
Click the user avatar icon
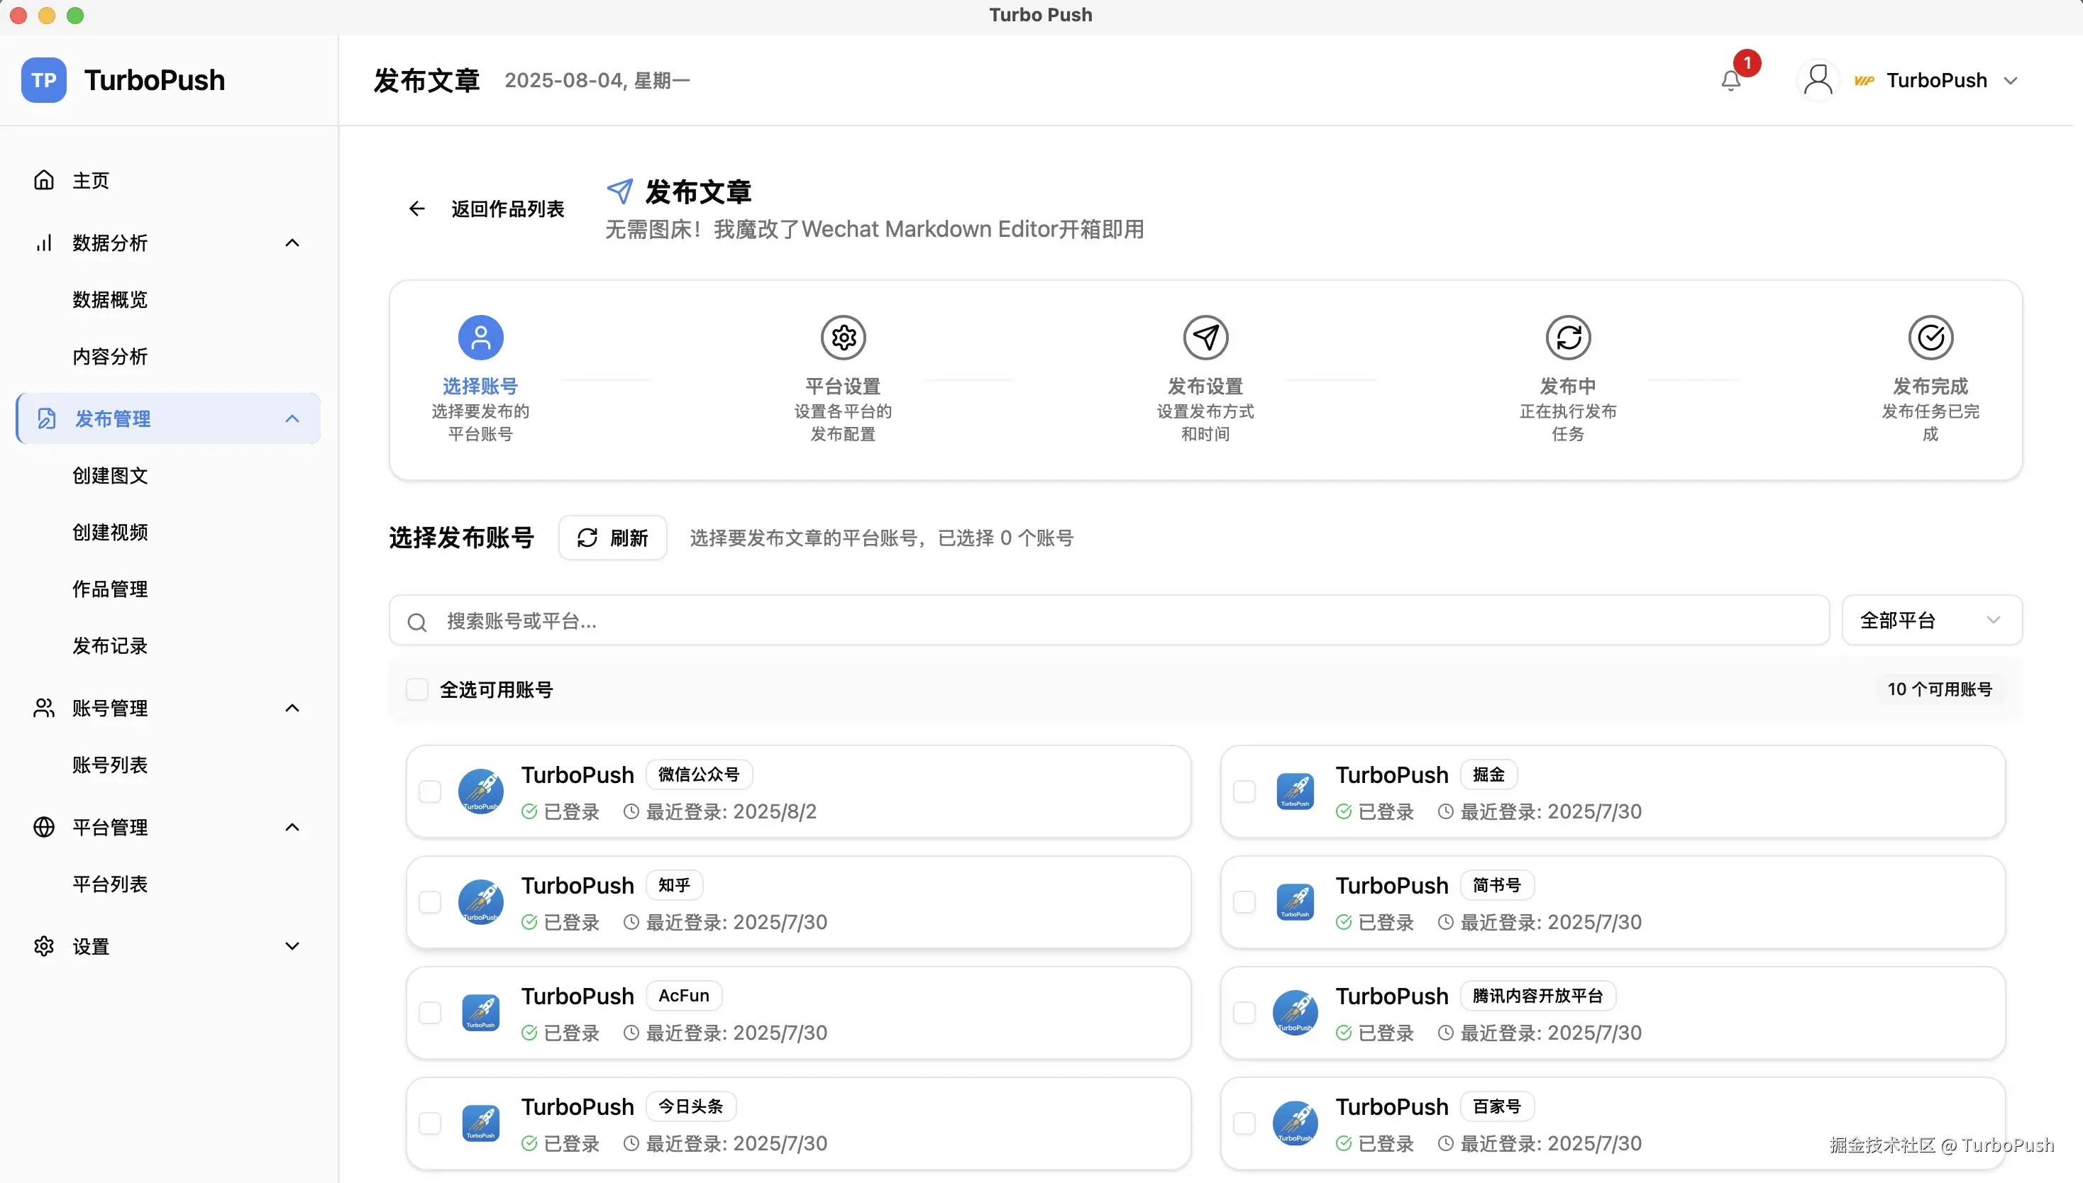coord(1818,79)
